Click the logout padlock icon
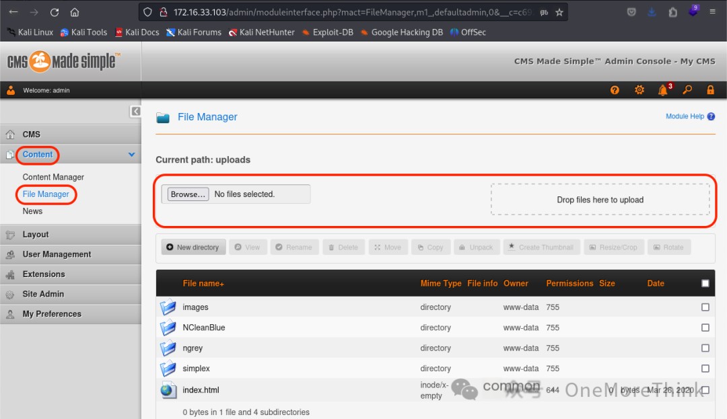 [710, 90]
